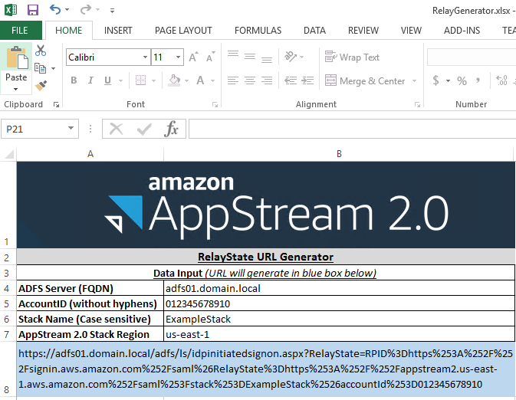
Task: Toggle Wrap Text
Action: tap(352, 57)
